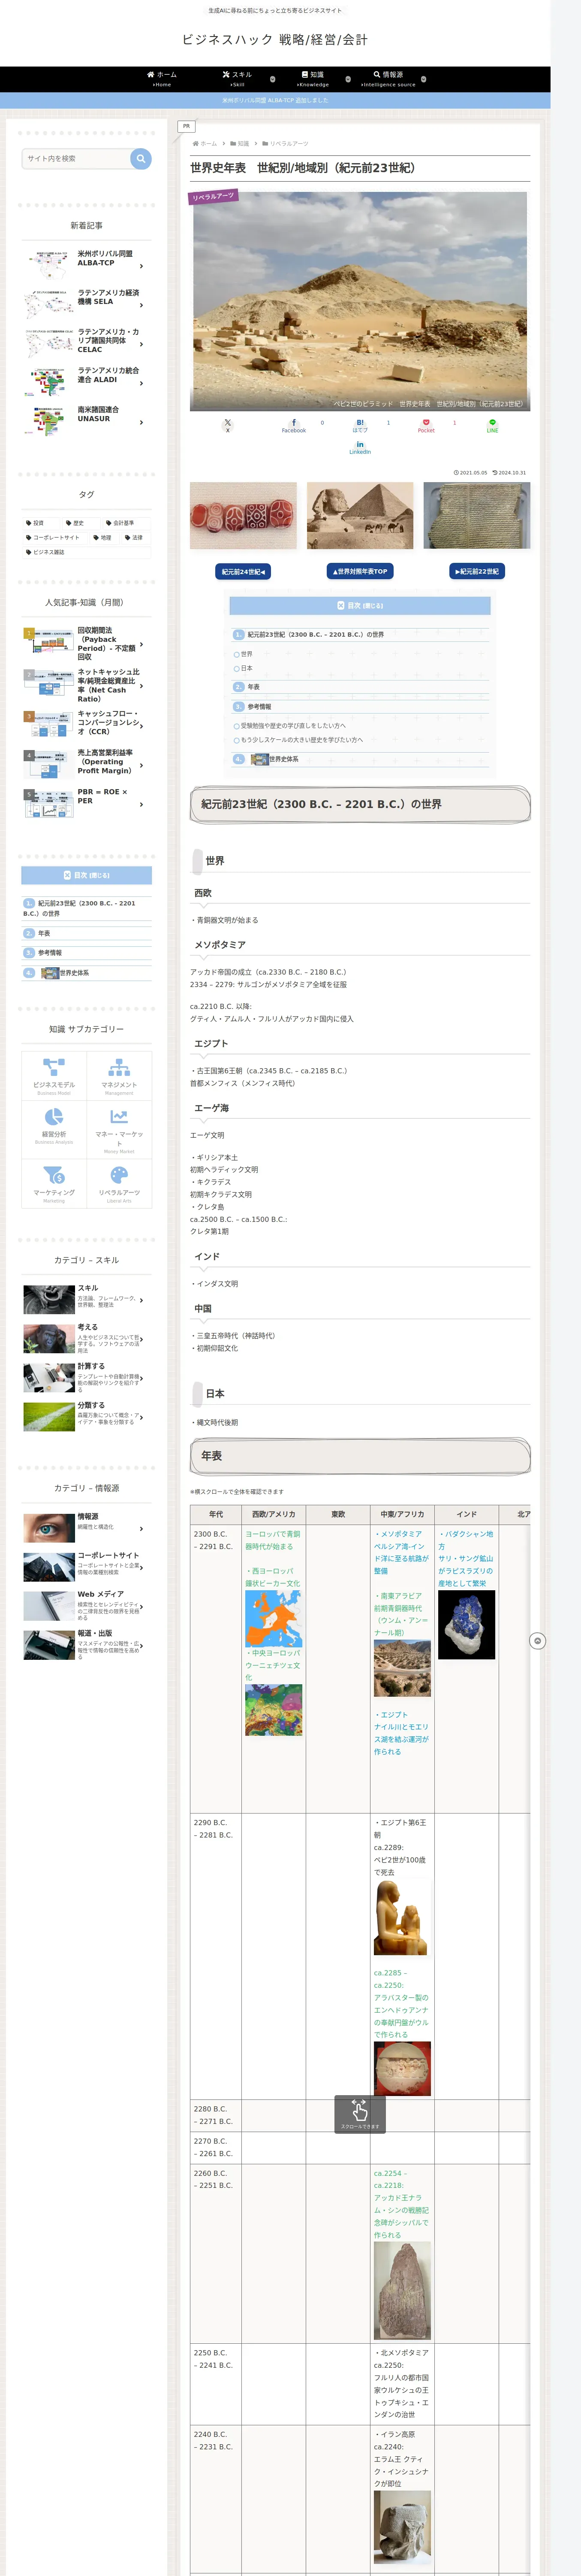The image size is (581, 2576).
Task: Open ホーム in the navigation bar
Action: tap(162, 79)
